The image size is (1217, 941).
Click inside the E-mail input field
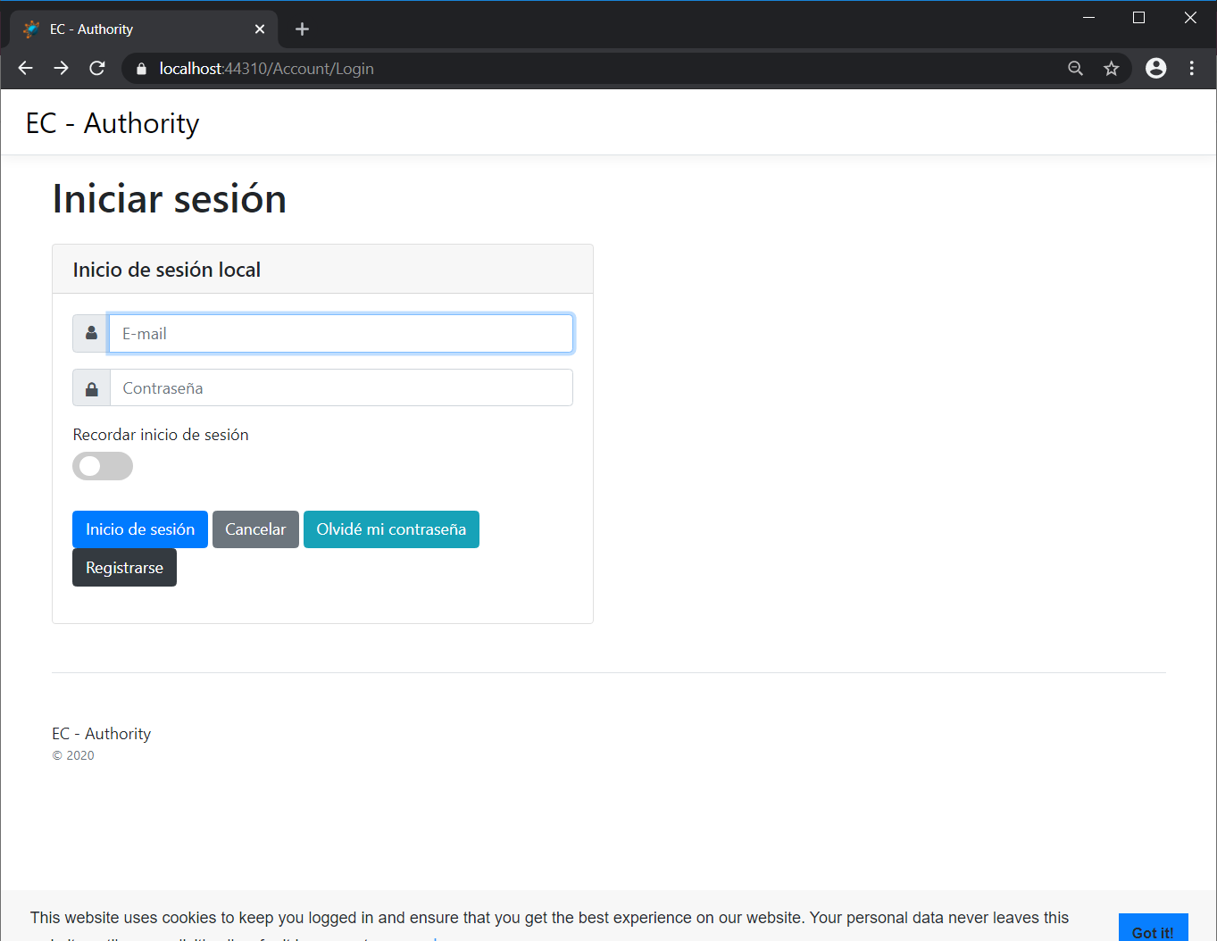(x=340, y=333)
